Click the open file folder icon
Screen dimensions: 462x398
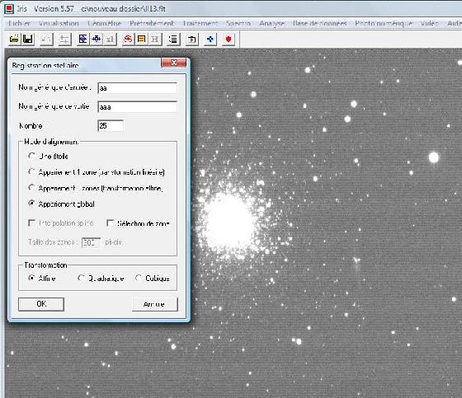(x=14, y=40)
